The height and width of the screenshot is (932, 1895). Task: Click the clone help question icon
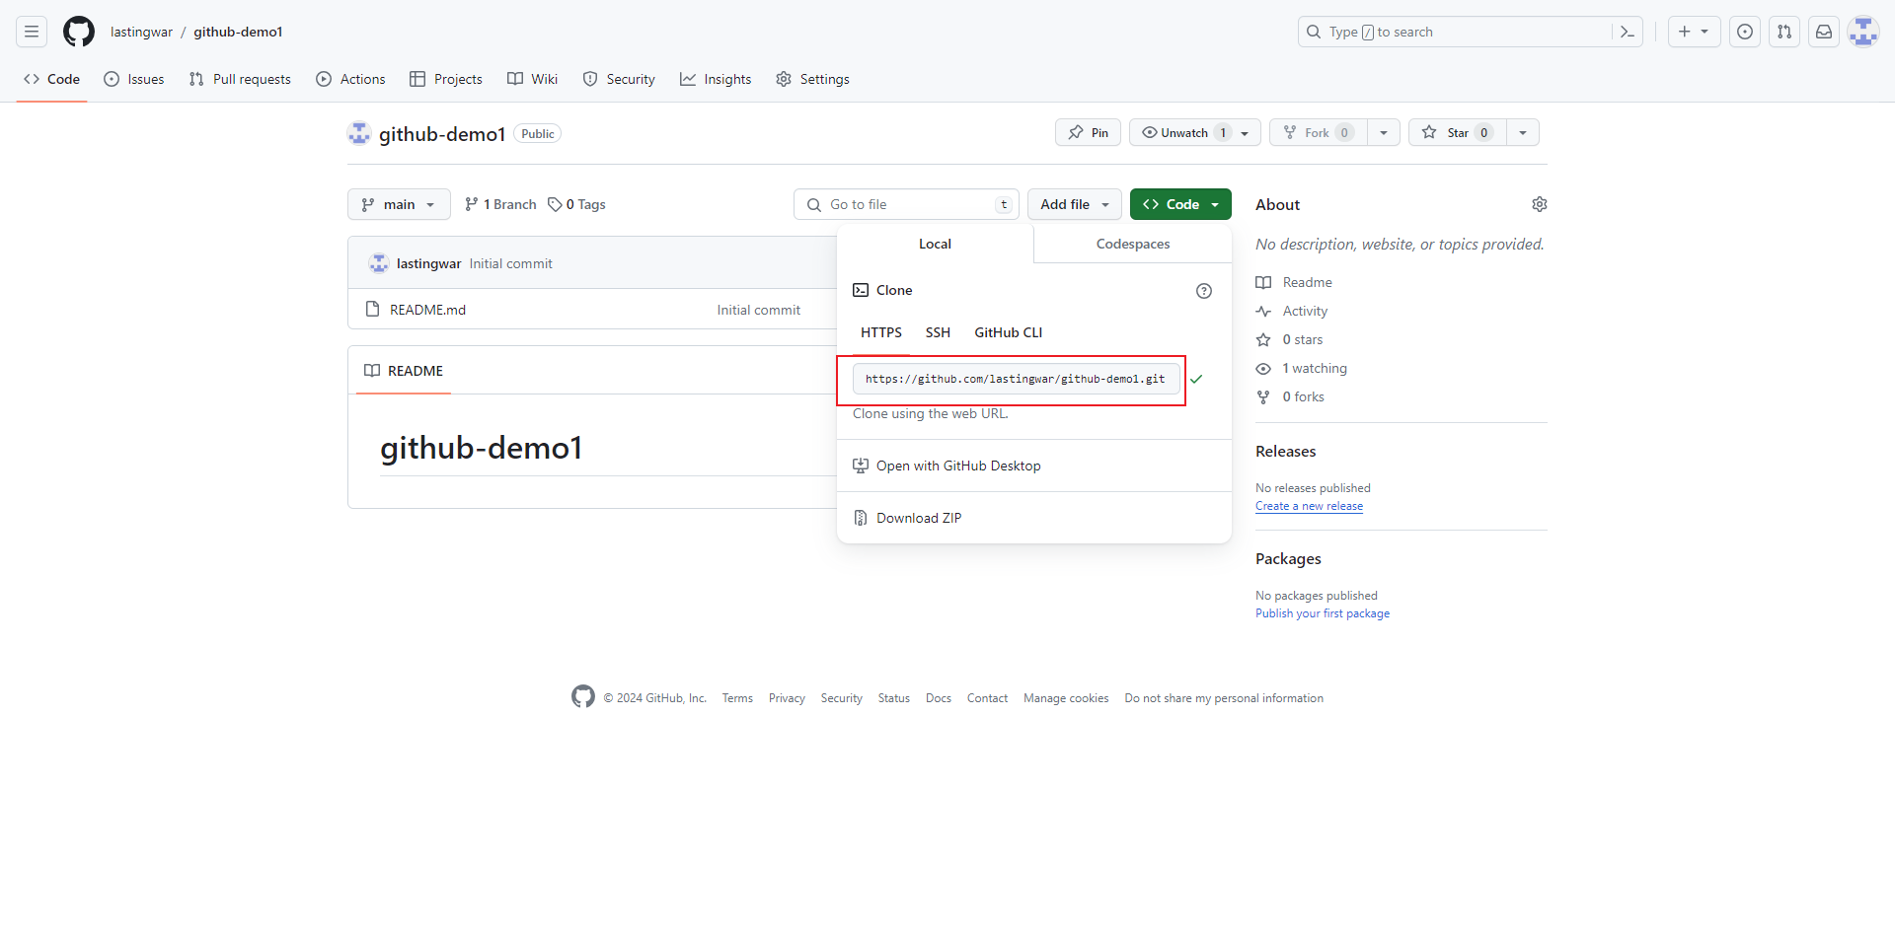coord(1203,291)
